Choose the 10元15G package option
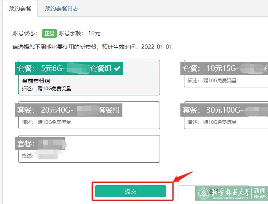 click(224, 69)
